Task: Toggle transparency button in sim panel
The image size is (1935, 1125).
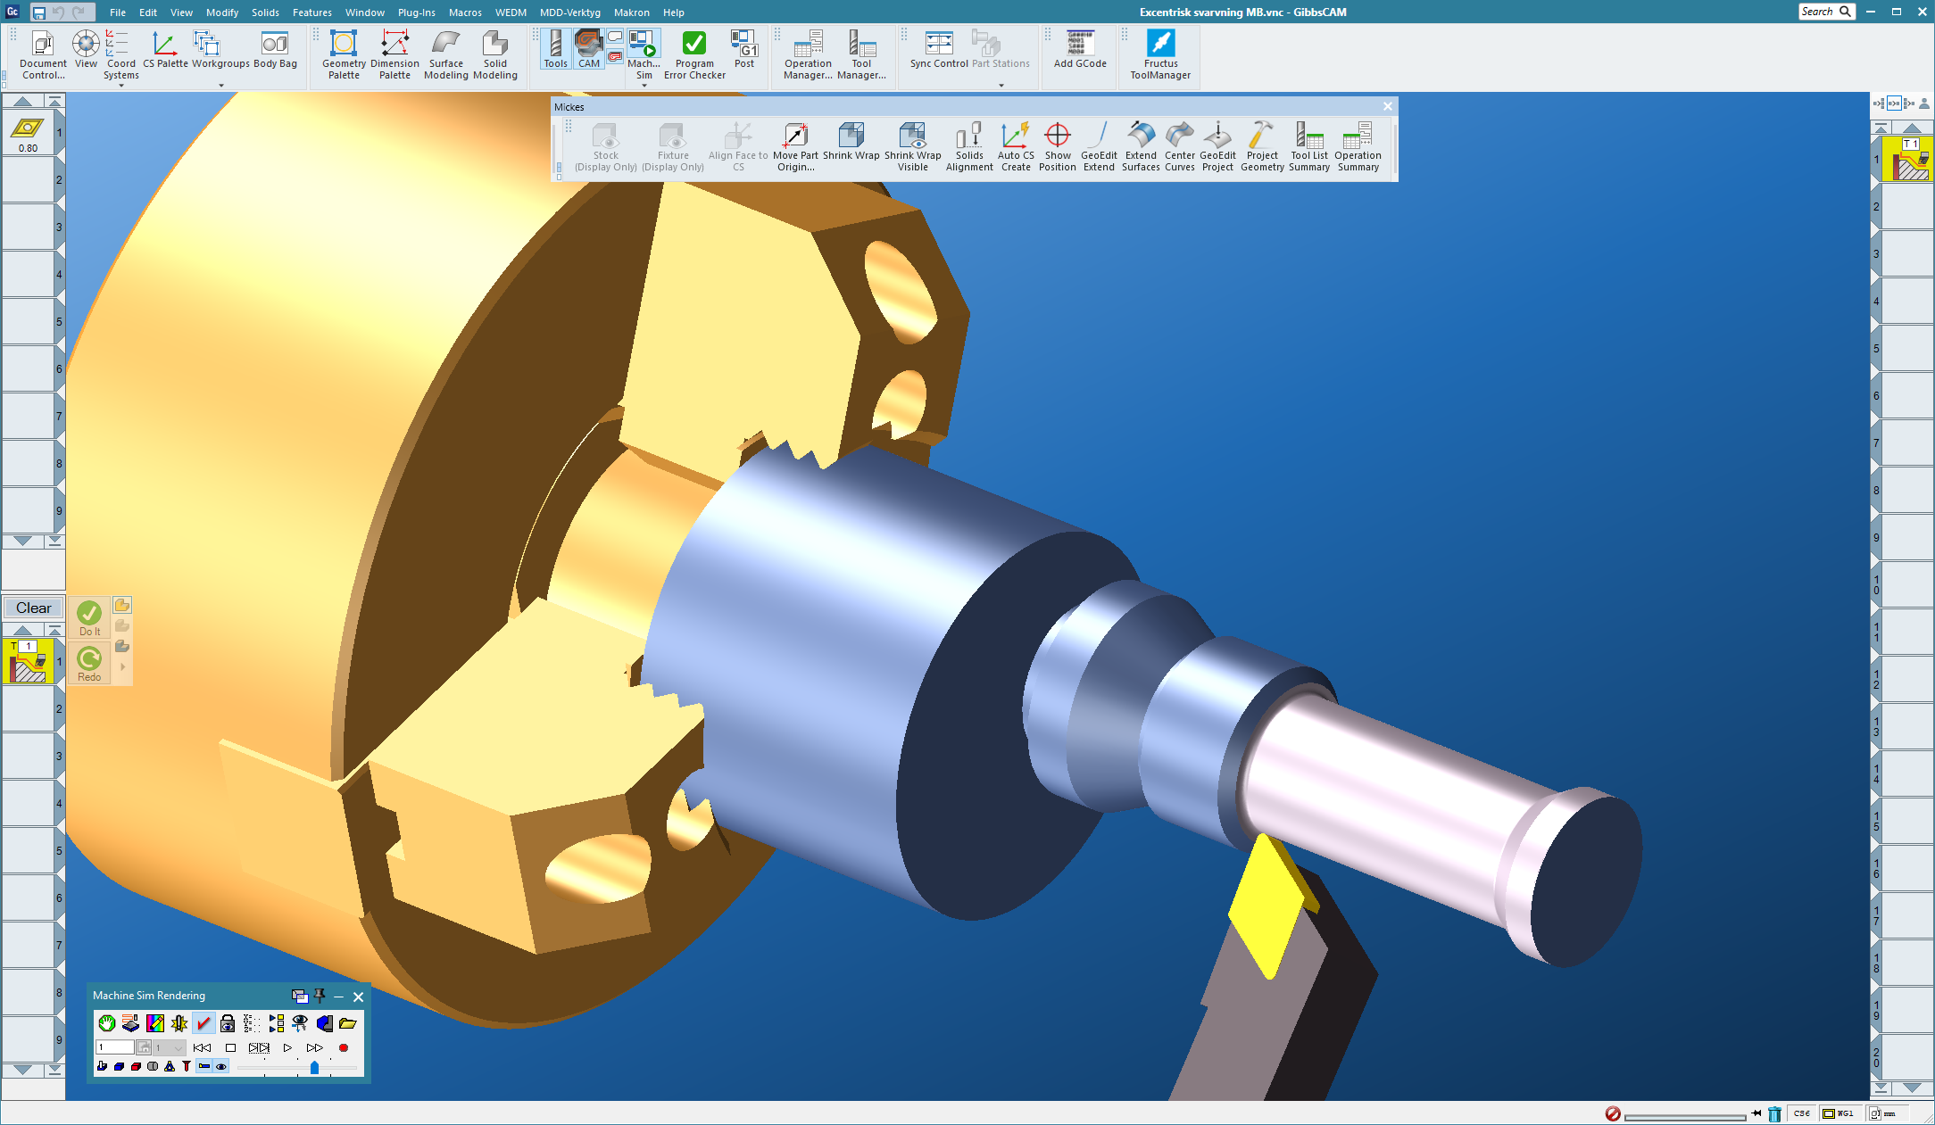Action: tap(153, 1066)
